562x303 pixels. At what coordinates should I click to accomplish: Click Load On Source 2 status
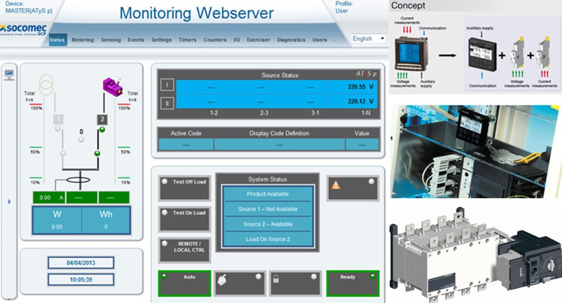(x=268, y=239)
